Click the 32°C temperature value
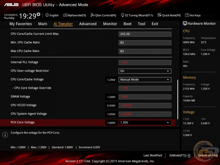Viewport: 220px width, 165px height. 203,42
